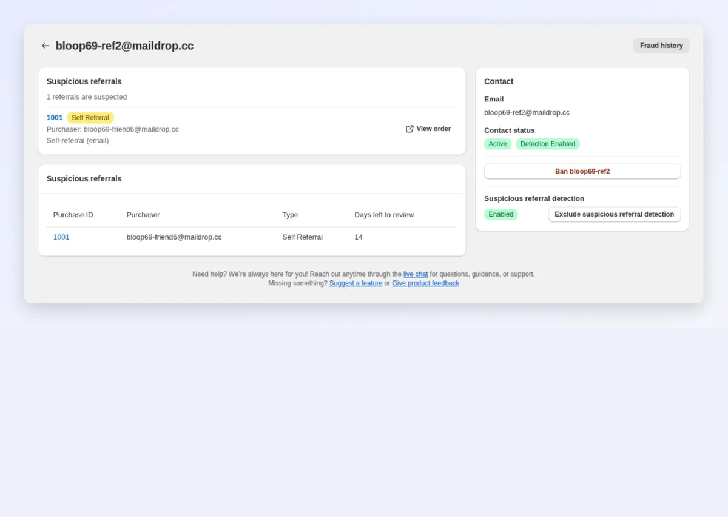Click the Suspicious referral detection heading

[x=534, y=198]
